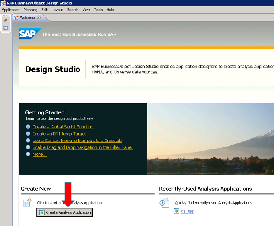Click info icon beside Create an RRI Jump Target
Screen dimensions: 275x226
click(x=28, y=134)
